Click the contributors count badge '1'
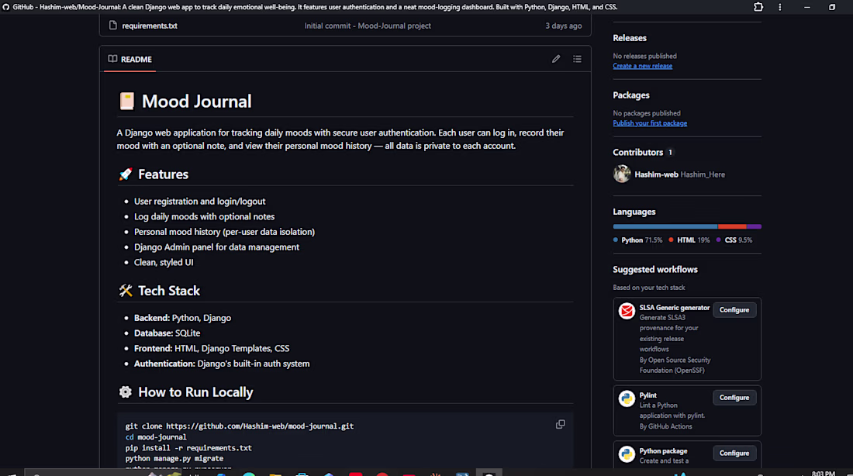The width and height of the screenshot is (853, 476). pos(670,152)
